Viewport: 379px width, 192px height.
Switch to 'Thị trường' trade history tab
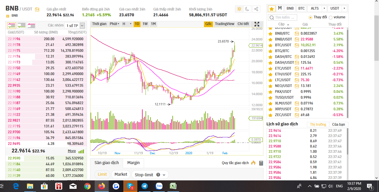click(x=318, y=125)
